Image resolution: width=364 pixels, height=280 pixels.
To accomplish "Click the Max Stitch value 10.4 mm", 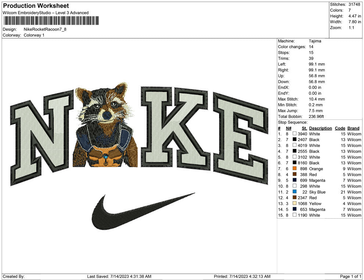I will click(x=317, y=99).
